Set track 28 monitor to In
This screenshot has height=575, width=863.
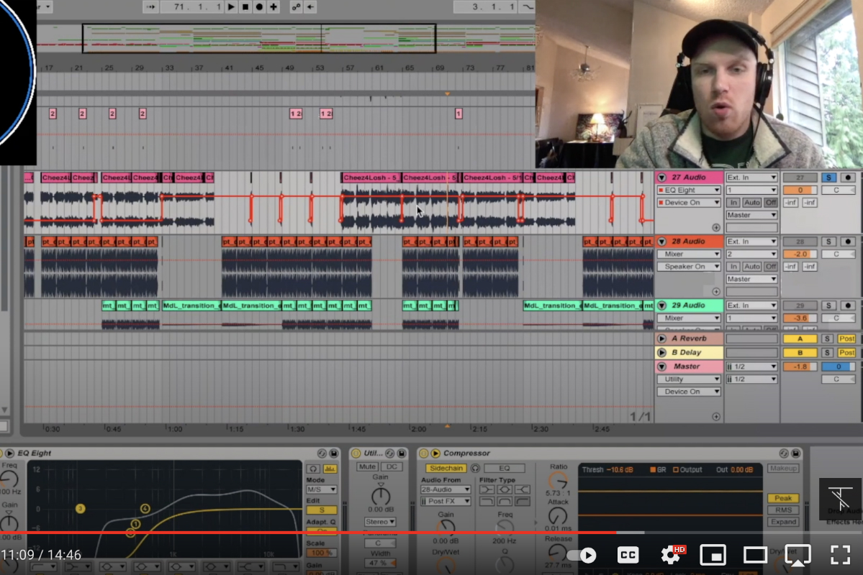733,267
